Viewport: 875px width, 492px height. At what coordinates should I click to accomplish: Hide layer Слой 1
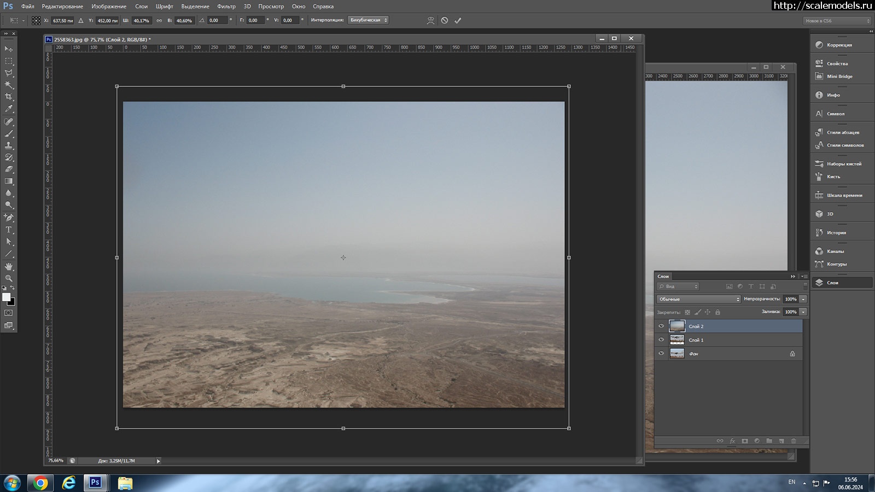[661, 339]
